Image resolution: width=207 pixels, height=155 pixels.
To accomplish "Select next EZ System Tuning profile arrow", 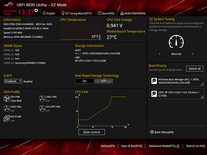I will 193,54.
